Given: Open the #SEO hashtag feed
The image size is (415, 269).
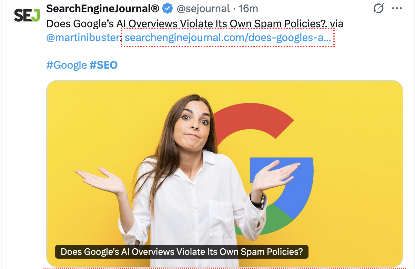Looking at the screenshot, I should pos(104,65).
